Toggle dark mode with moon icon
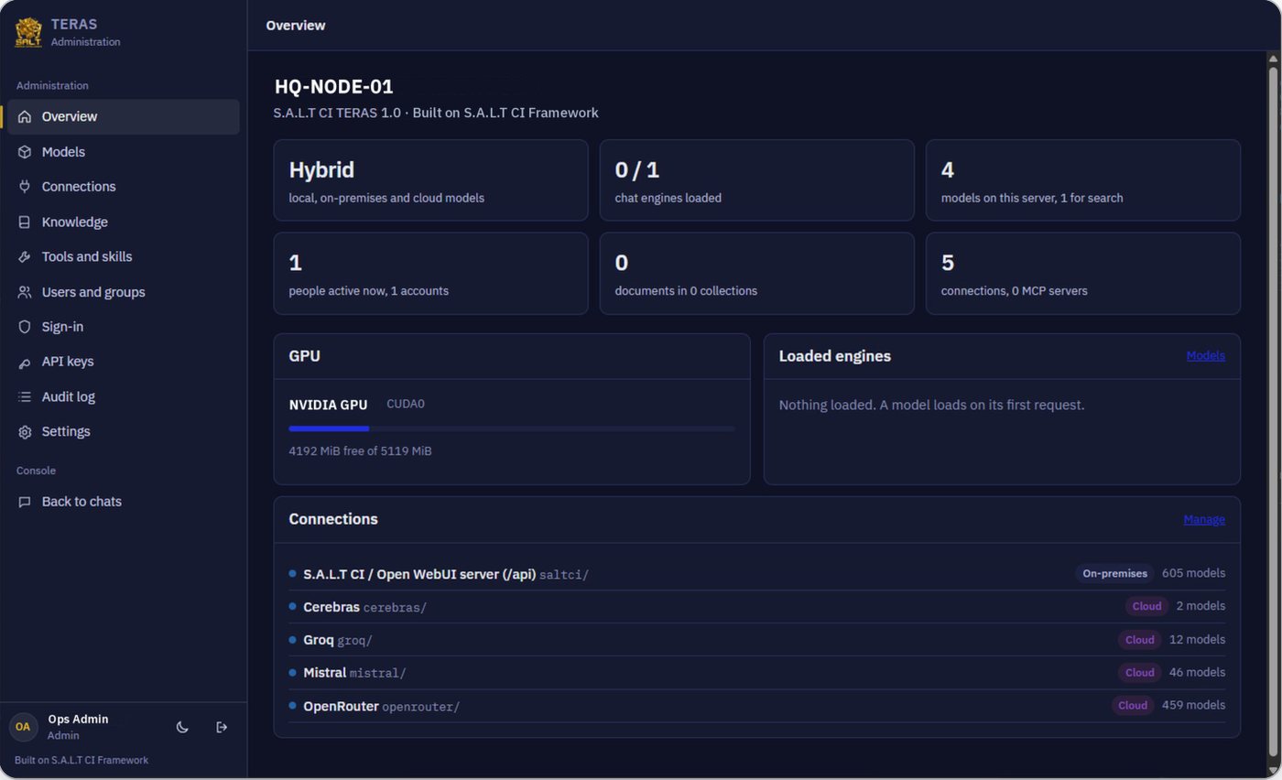The image size is (1282, 780). (x=182, y=727)
